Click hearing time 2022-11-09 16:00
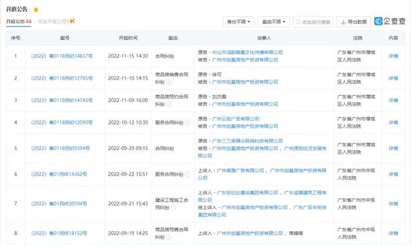 [x=128, y=100]
